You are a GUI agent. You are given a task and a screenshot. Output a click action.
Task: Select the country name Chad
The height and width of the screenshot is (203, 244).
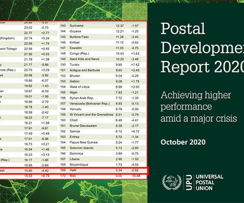pyautogui.click(x=74, y=120)
